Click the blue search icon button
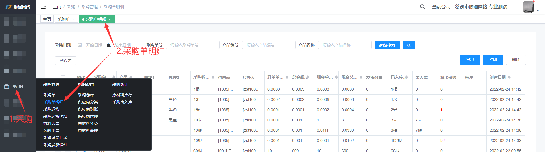Screen dimensions: 545x152 pyautogui.click(x=409, y=45)
